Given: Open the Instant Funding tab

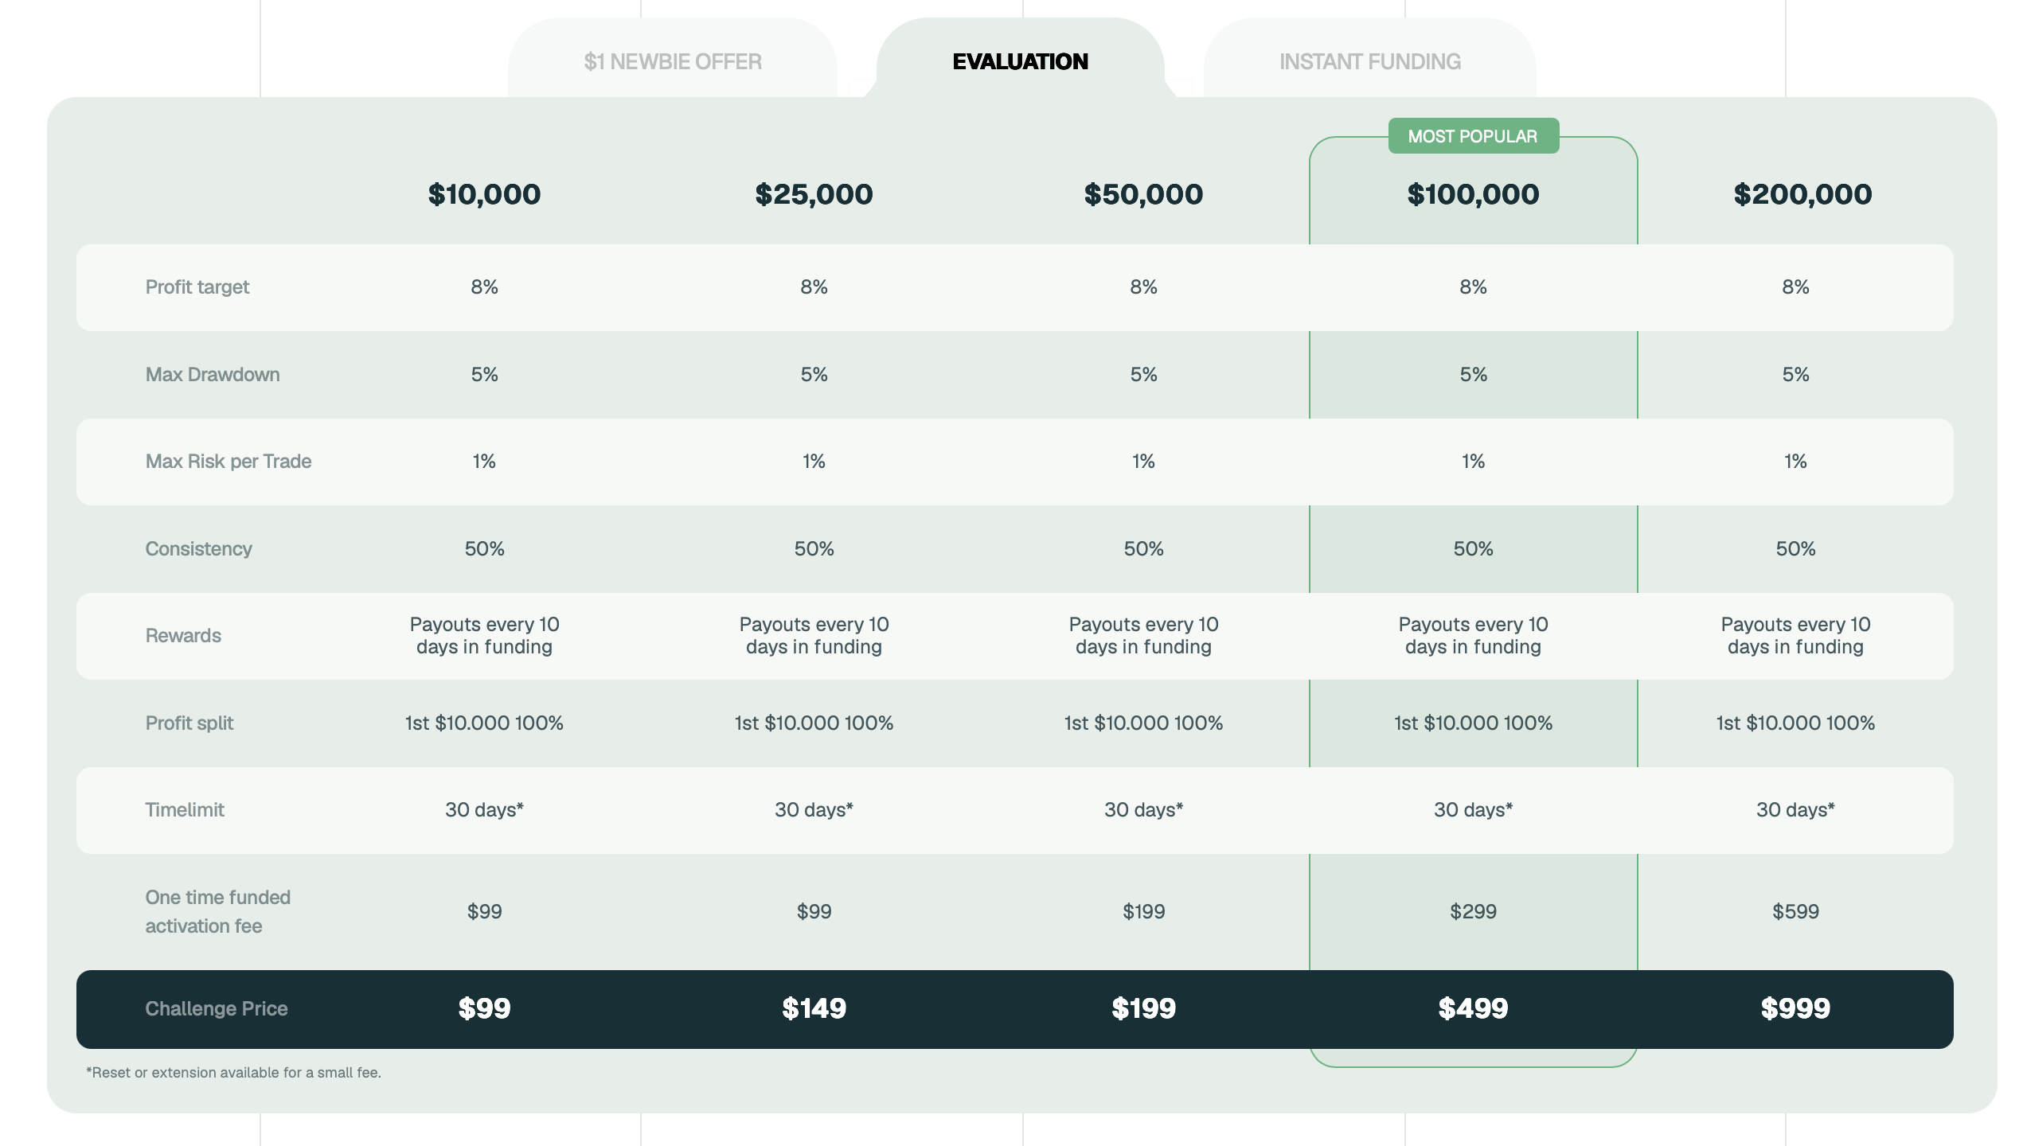Looking at the screenshot, I should pos(1370,61).
